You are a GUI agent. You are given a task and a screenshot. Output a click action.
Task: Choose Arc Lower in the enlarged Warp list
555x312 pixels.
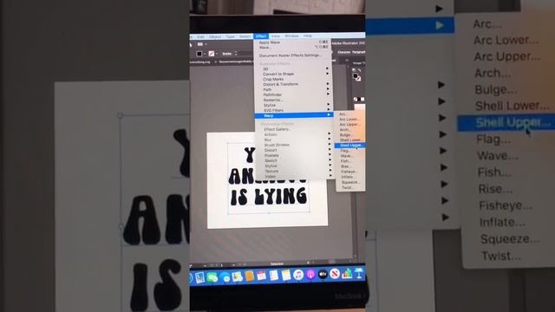(506, 40)
